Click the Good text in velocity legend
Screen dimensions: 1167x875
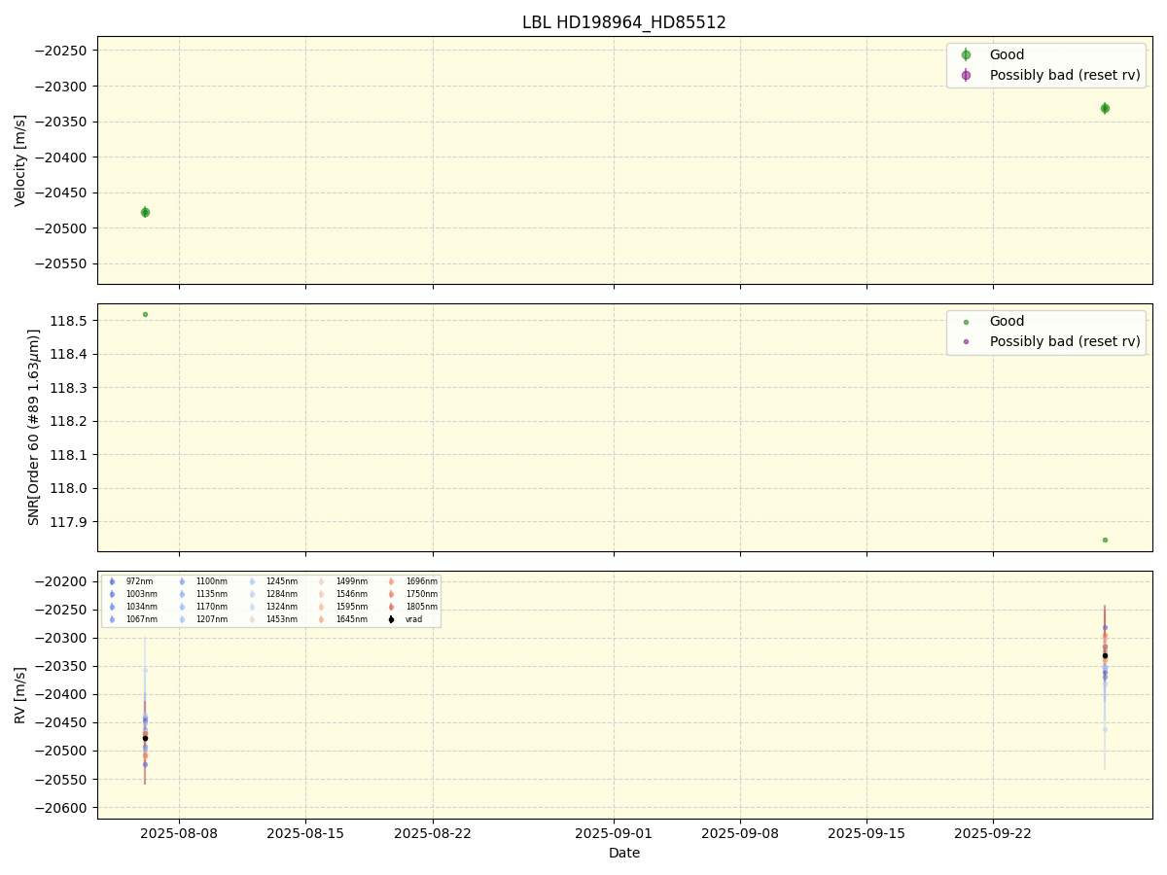1007,54
